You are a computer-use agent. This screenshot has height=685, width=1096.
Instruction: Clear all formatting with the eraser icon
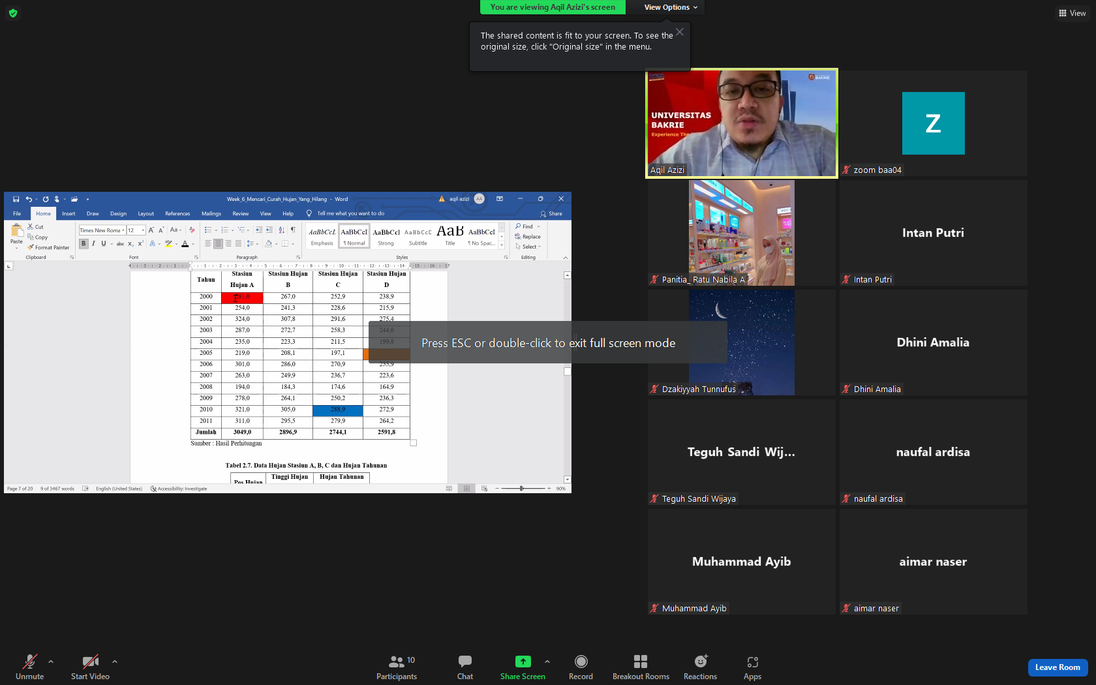click(192, 230)
